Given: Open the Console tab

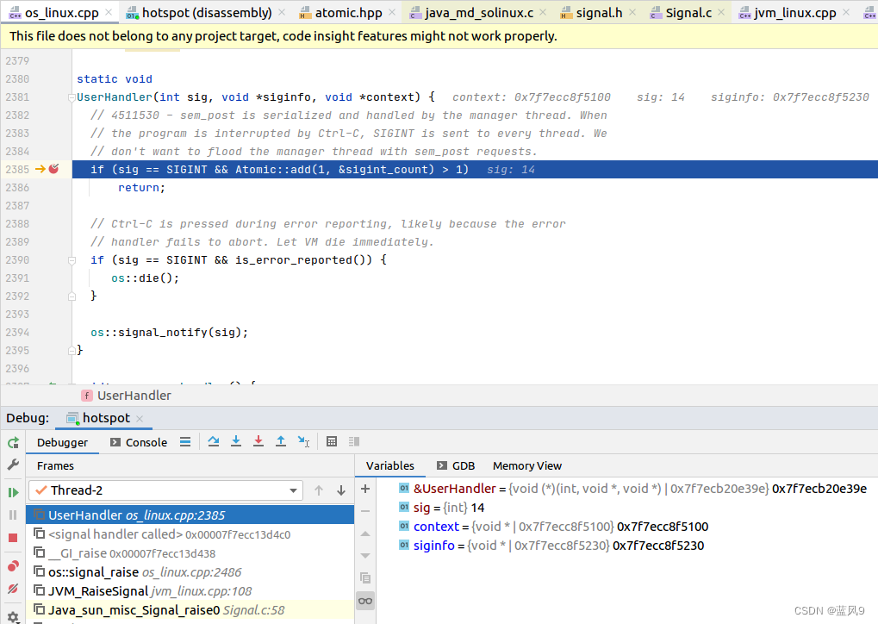Looking at the screenshot, I should click(139, 442).
